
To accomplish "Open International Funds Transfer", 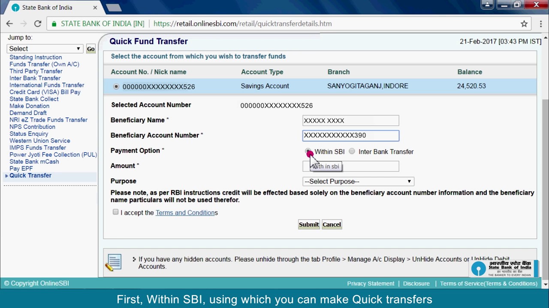I will (x=47, y=85).
